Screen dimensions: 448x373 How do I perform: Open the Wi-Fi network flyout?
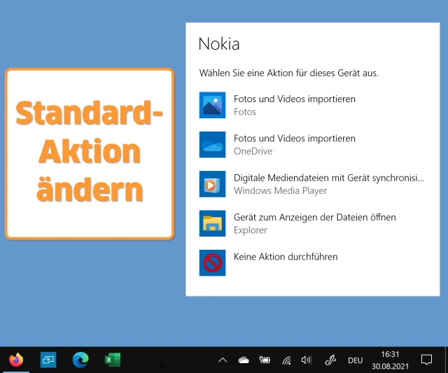(286, 360)
